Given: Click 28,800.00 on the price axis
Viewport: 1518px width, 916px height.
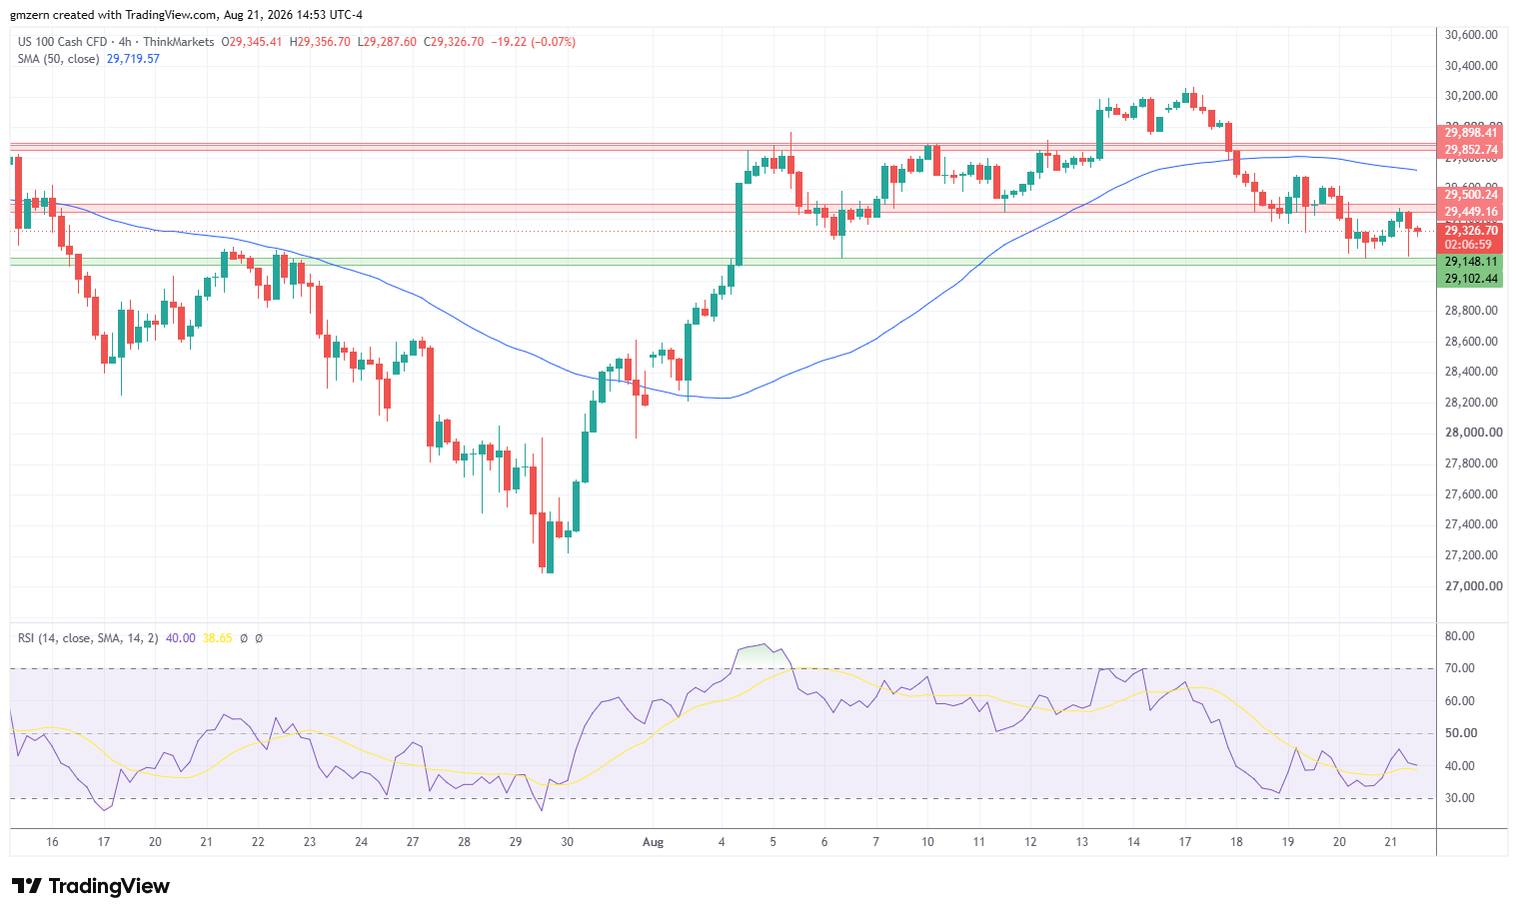Looking at the screenshot, I should click(1471, 311).
